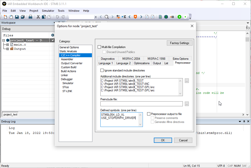Click the Paste toolbar icon
The height and width of the screenshot is (168, 251).
(x=49, y=17)
